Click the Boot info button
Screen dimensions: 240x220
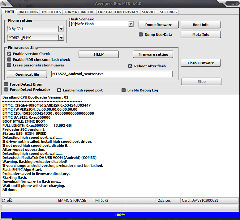pos(200,25)
